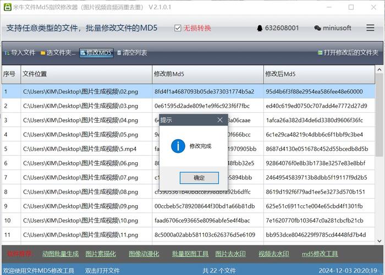Click 选文件夹 toolbar button

(58, 53)
